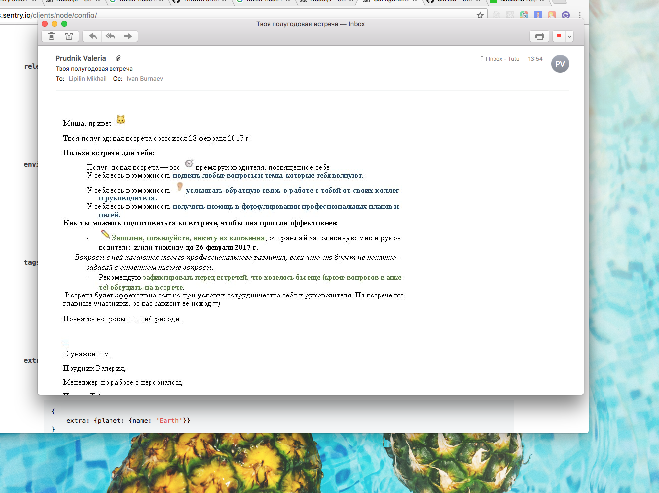
Task: Click the green S extension icon in Chrome
Action: tap(524, 15)
